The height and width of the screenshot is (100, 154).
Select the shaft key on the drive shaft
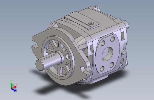click(48, 56)
